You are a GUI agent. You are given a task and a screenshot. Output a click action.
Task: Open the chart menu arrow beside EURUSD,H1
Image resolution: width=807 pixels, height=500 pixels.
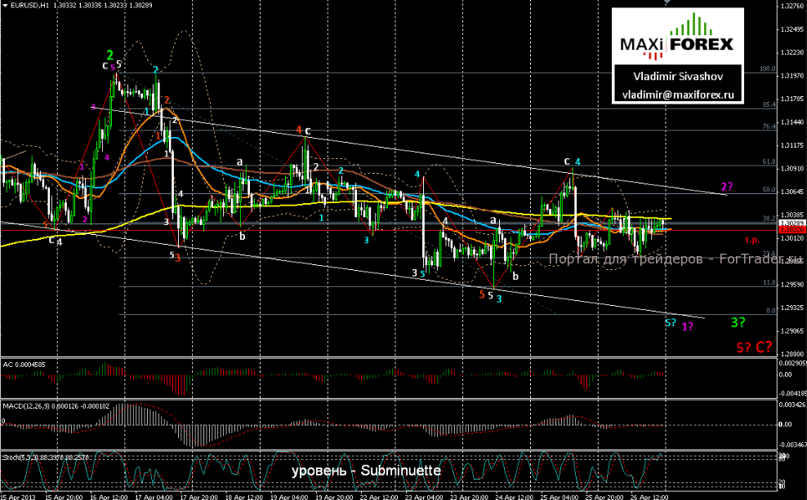pyautogui.click(x=5, y=5)
